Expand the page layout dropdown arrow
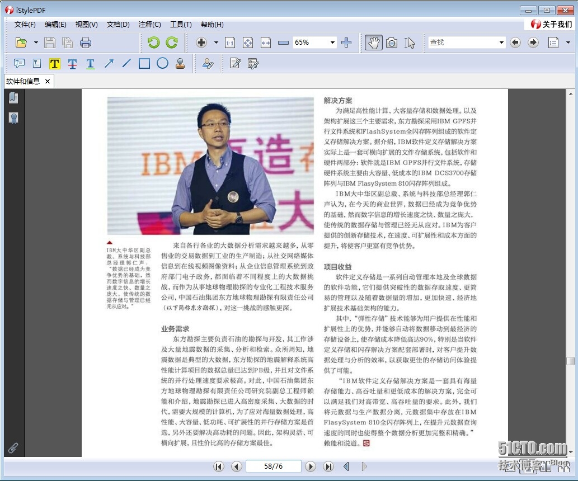The height and width of the screenshot is (481, 578). click(x=568, y=43)
